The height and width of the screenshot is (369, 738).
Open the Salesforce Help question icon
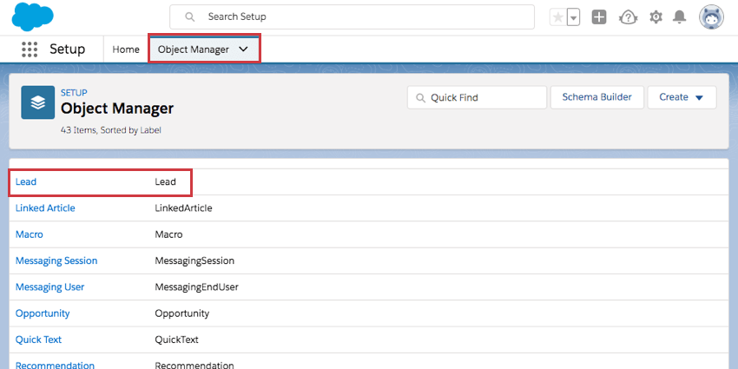pos(628,17)
